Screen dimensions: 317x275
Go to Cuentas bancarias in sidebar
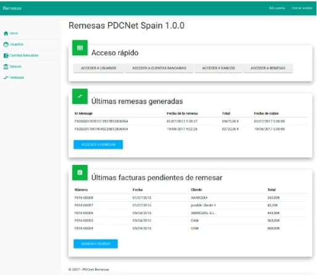[24, 55]
